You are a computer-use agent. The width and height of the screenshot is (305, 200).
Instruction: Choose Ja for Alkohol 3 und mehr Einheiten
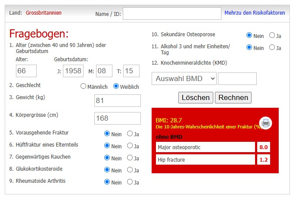tap(272, 47)
